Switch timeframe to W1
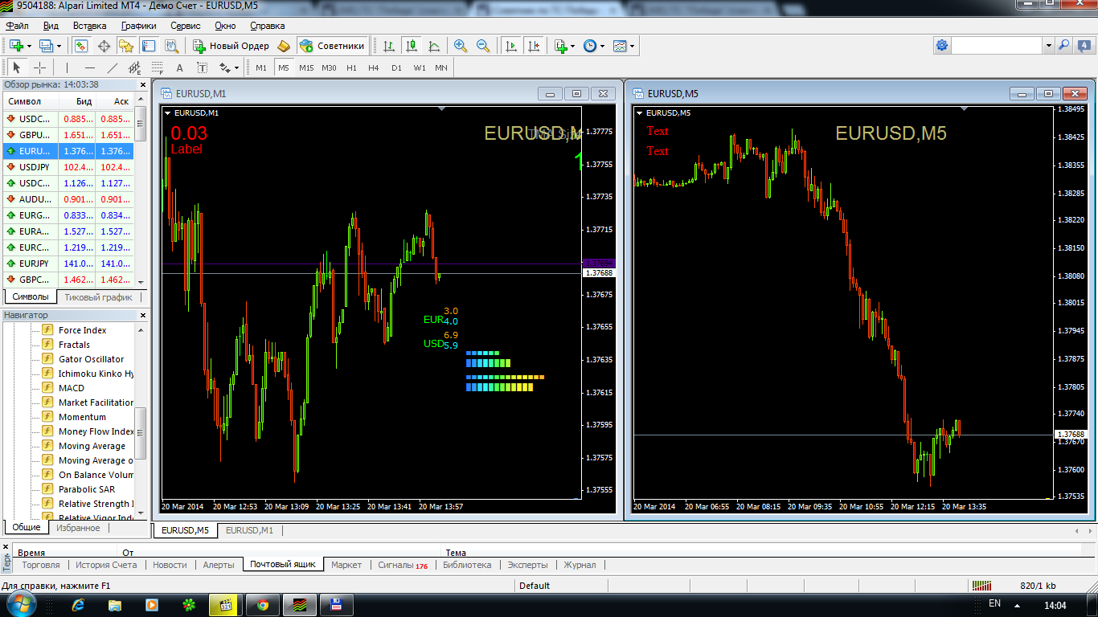Image resolution: width=1098 pixels, height=617 pixels. (x=420, y=67)
